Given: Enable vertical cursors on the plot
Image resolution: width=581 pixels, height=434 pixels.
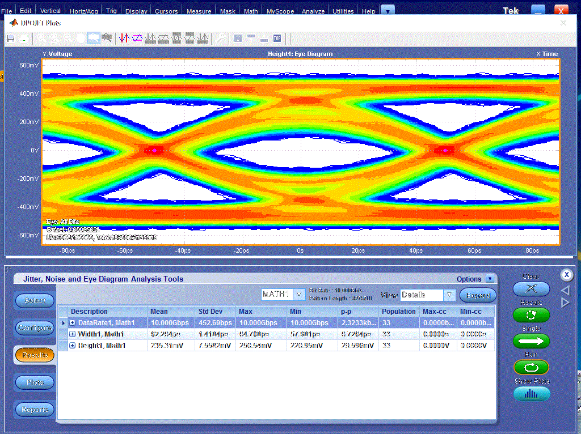Looking at the screenshot, I should pyautogui.click(x=124, y=38).
